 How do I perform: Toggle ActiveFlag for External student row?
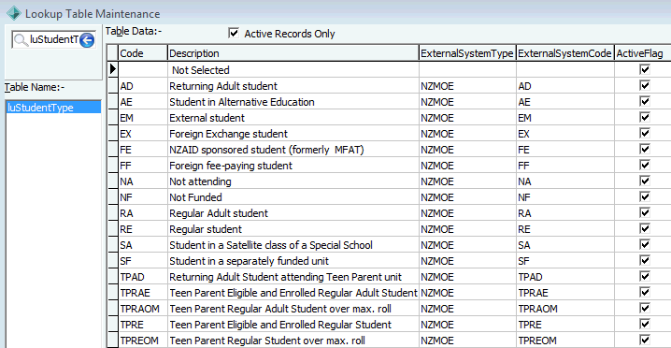tap(645, 118)
